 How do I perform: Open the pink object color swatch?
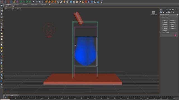pos(175,35)
